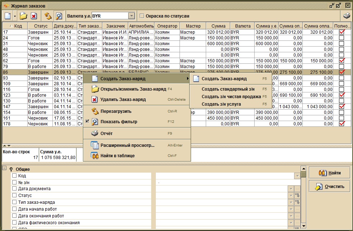The image size is (353, 231).
Task: Open the Тип заказ-наряда filter dropdown arrow
Action: 291,202
